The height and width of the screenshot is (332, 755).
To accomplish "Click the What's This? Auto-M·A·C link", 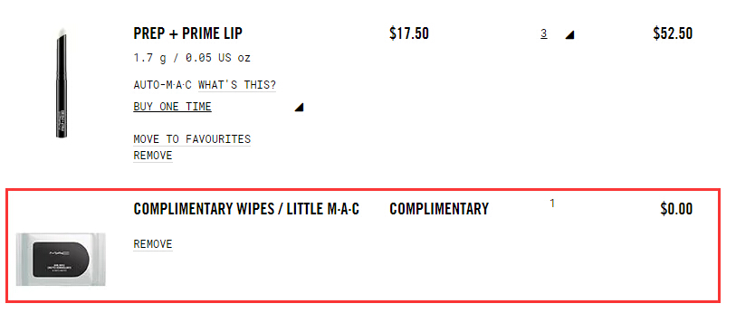I will click(237, 85).
